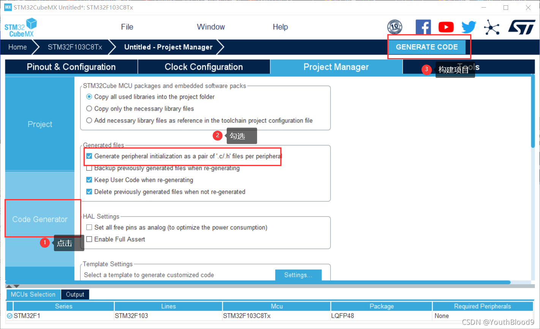Select the STM32F103 lines cell

[x=168, y=316]
